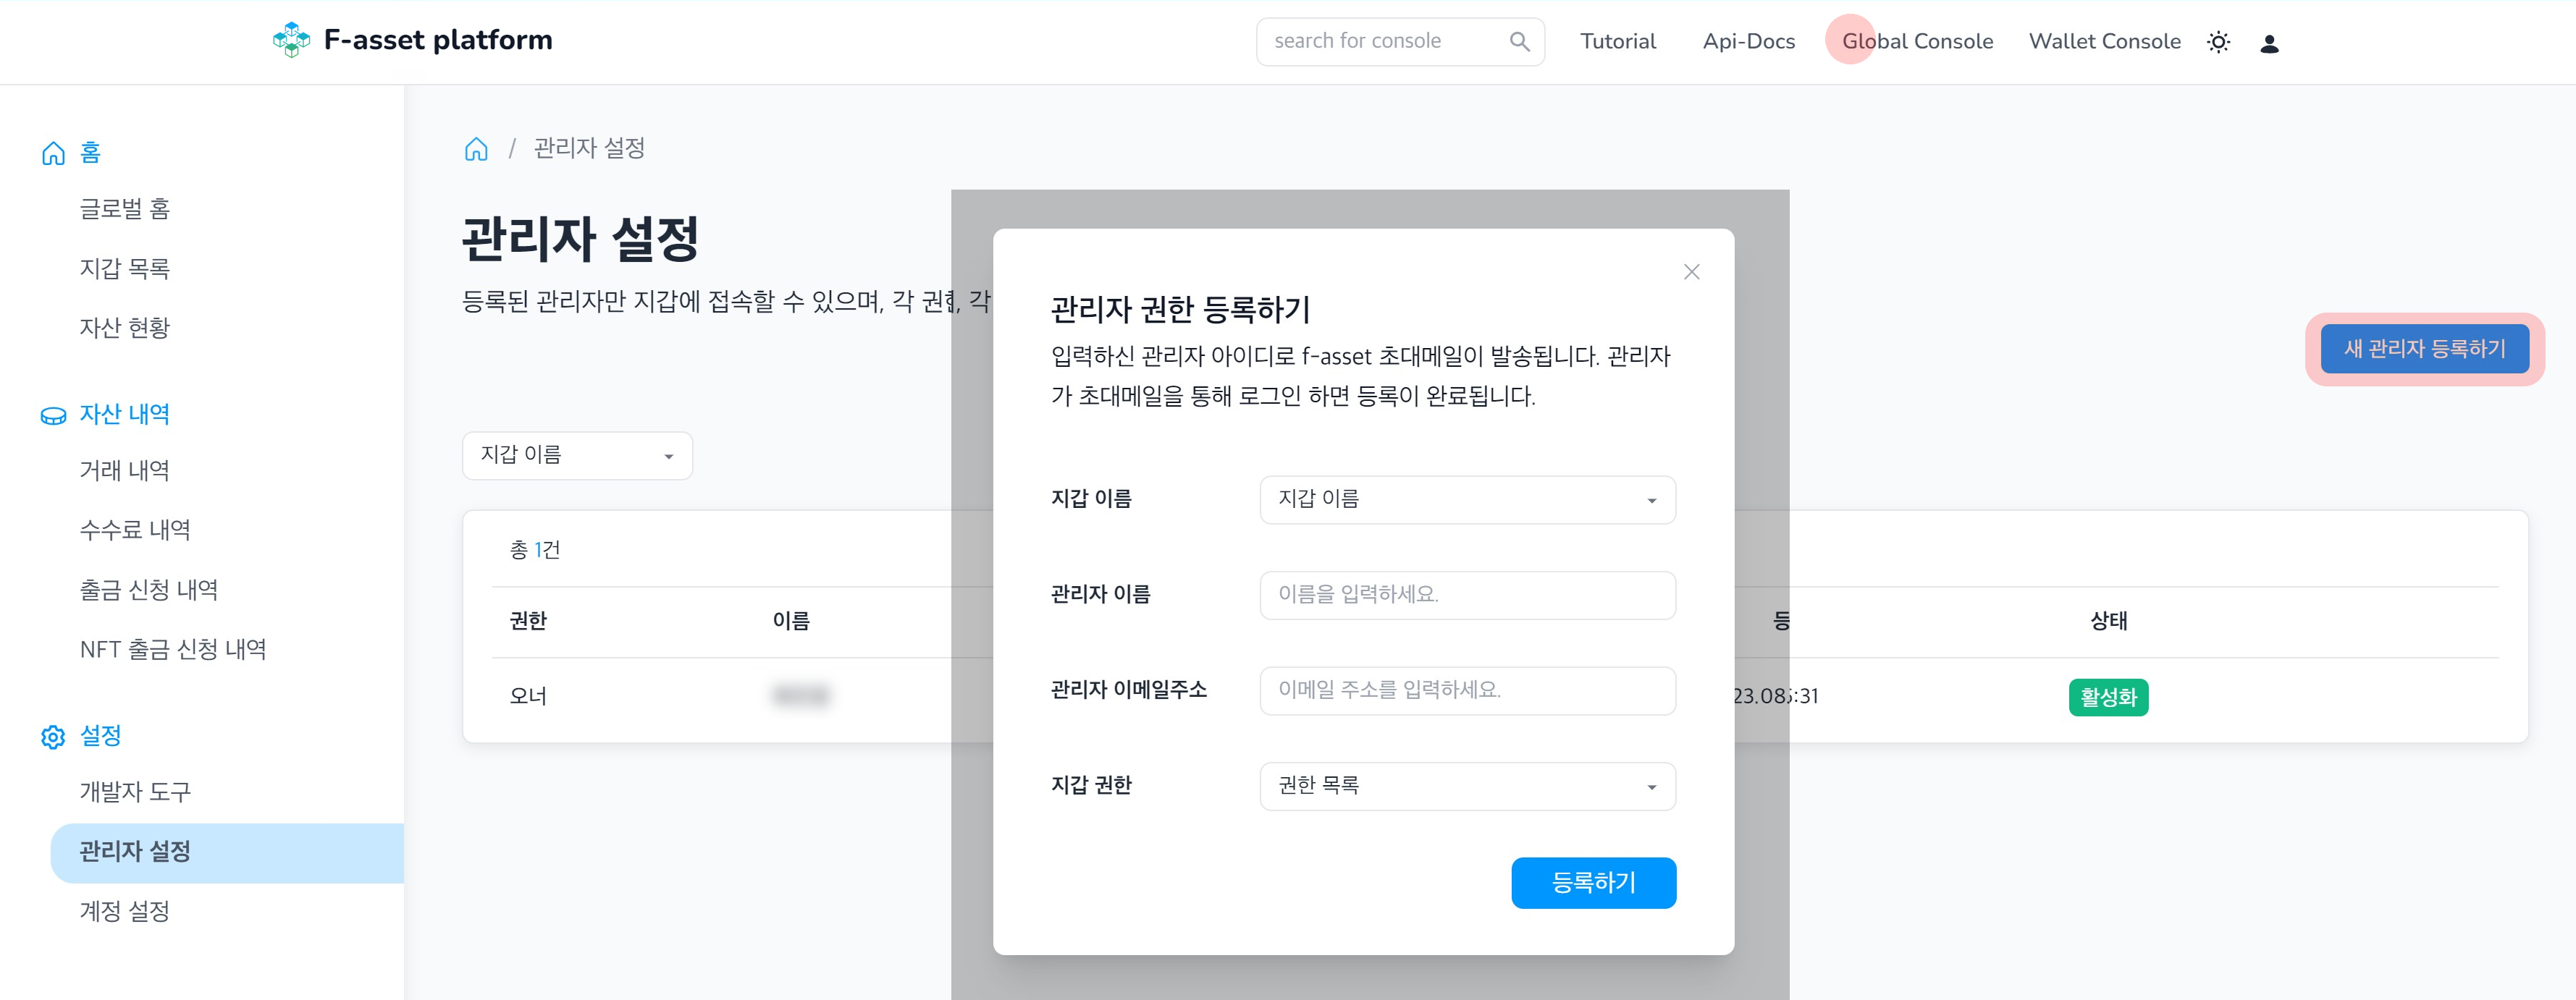Click the F-asset platform title text

[x=437, y=40]
